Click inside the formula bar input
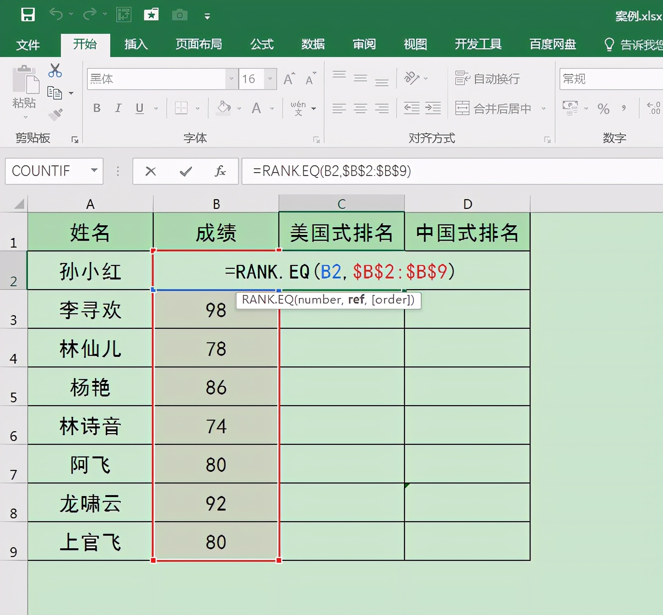Viewport: 663px width, 615px height. [452, 171]
